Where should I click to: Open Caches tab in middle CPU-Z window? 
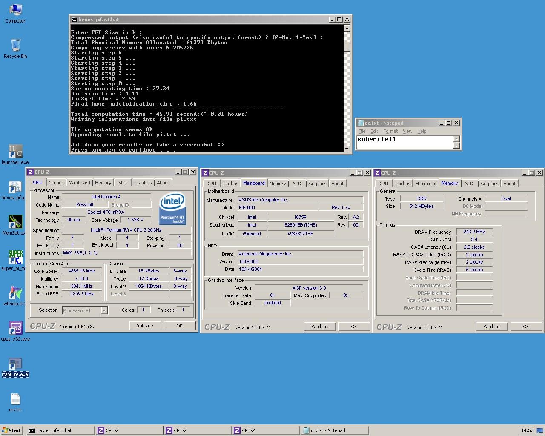[x=230, y=184]
